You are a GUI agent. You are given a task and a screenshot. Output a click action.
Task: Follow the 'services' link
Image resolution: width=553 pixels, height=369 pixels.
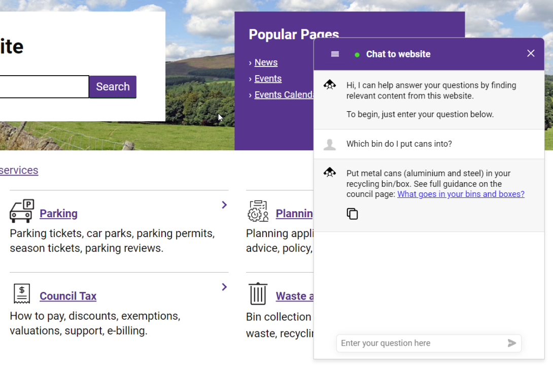pyautogui.click(x=19, y=171)
